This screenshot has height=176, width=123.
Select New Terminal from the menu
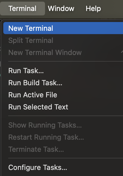click(x=63, y=28)
